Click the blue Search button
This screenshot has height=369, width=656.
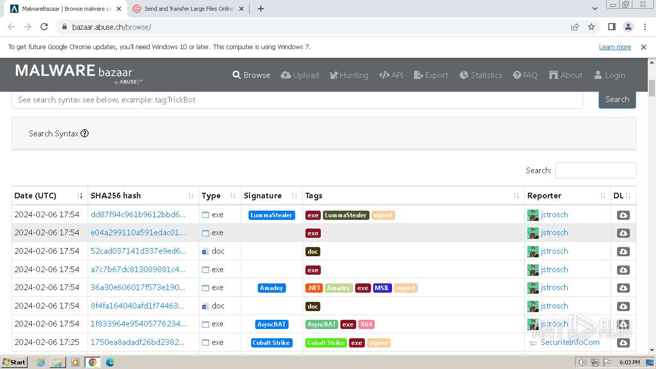point(617,99)
